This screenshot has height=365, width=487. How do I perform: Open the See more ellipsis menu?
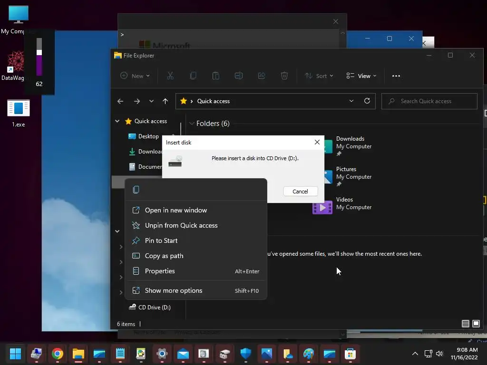click(x=396, y=76)
